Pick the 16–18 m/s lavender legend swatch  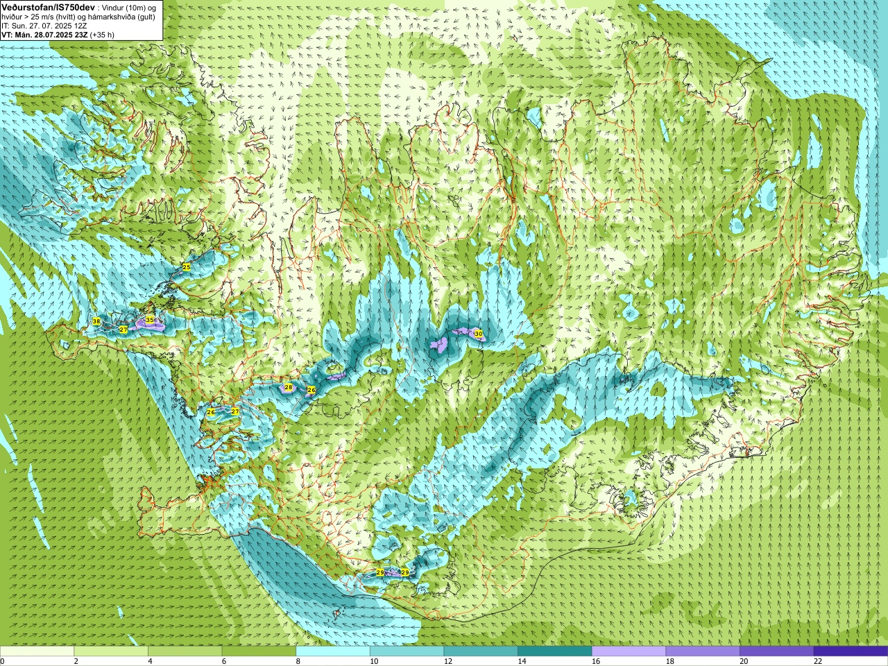629,651
